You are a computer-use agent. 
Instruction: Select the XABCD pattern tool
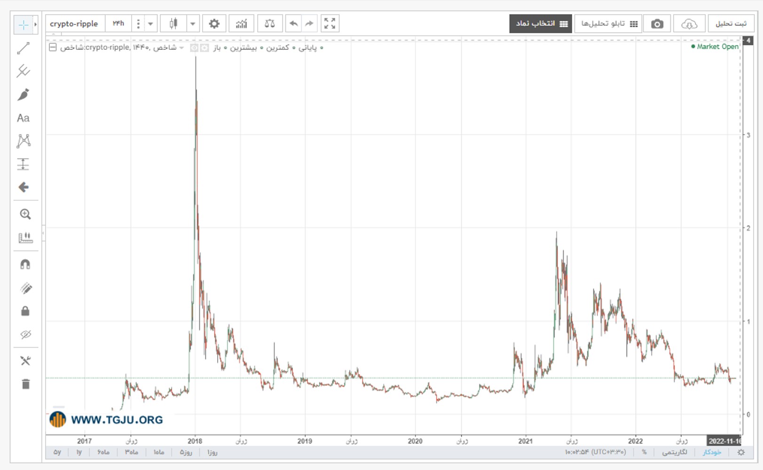tap(24, 141)
